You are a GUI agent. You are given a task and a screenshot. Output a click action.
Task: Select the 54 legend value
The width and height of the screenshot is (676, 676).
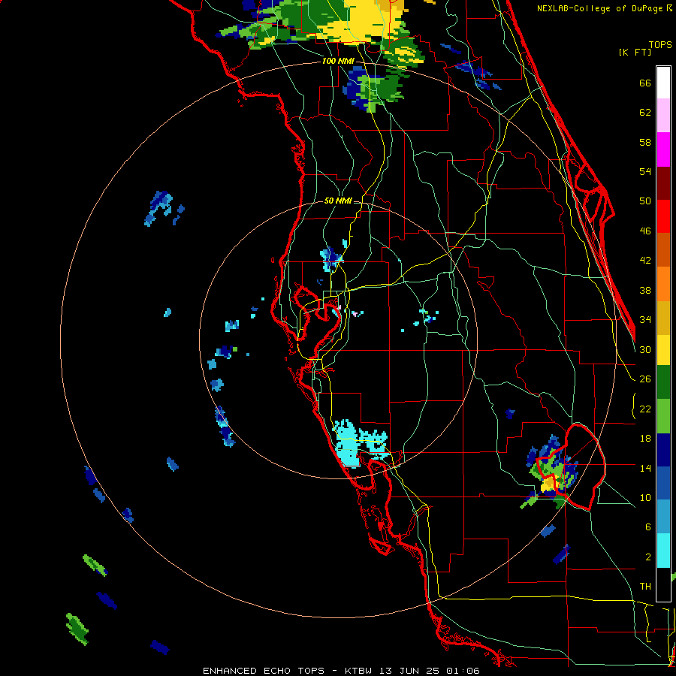[x=645, y=171]
